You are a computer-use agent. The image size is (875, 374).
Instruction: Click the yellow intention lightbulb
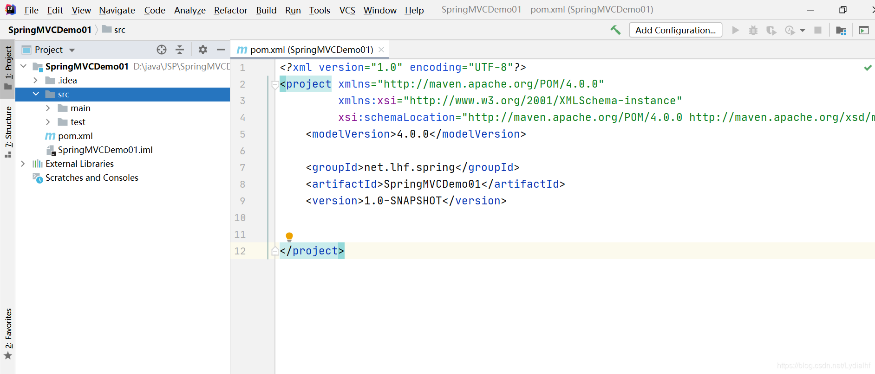click(x=289, y=237)
